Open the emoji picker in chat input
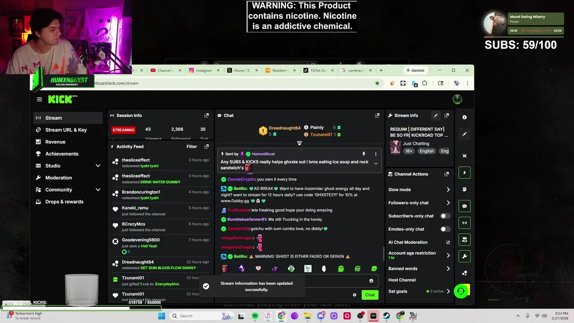Image resolution: width=574 pixels, height=323 pixels. coord(371,281)
